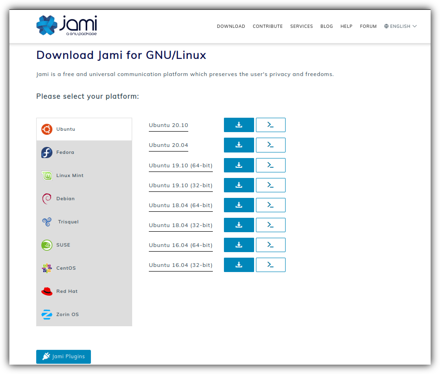Show terminal instructions for Ubuntu 16.04 (64-bit)

pyautogui.click(x=270, y=245)
